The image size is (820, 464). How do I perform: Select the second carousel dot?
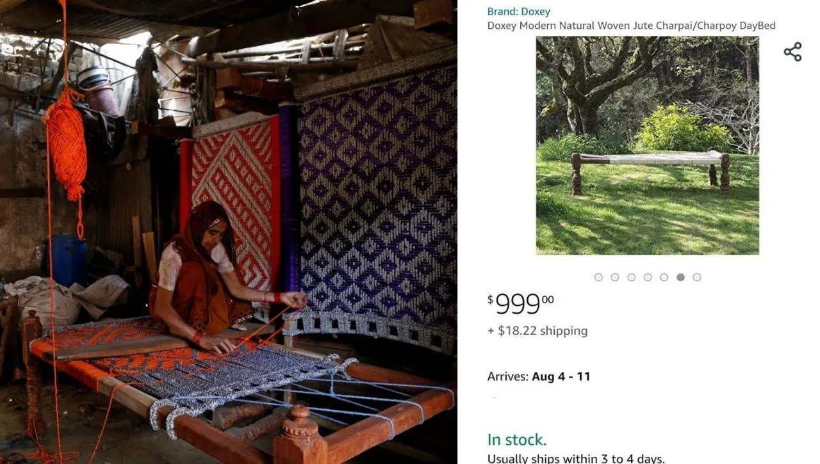tap(615, 277)
